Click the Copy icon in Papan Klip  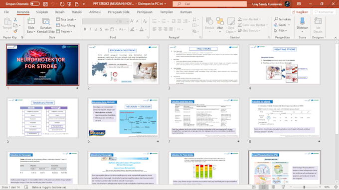15,25
